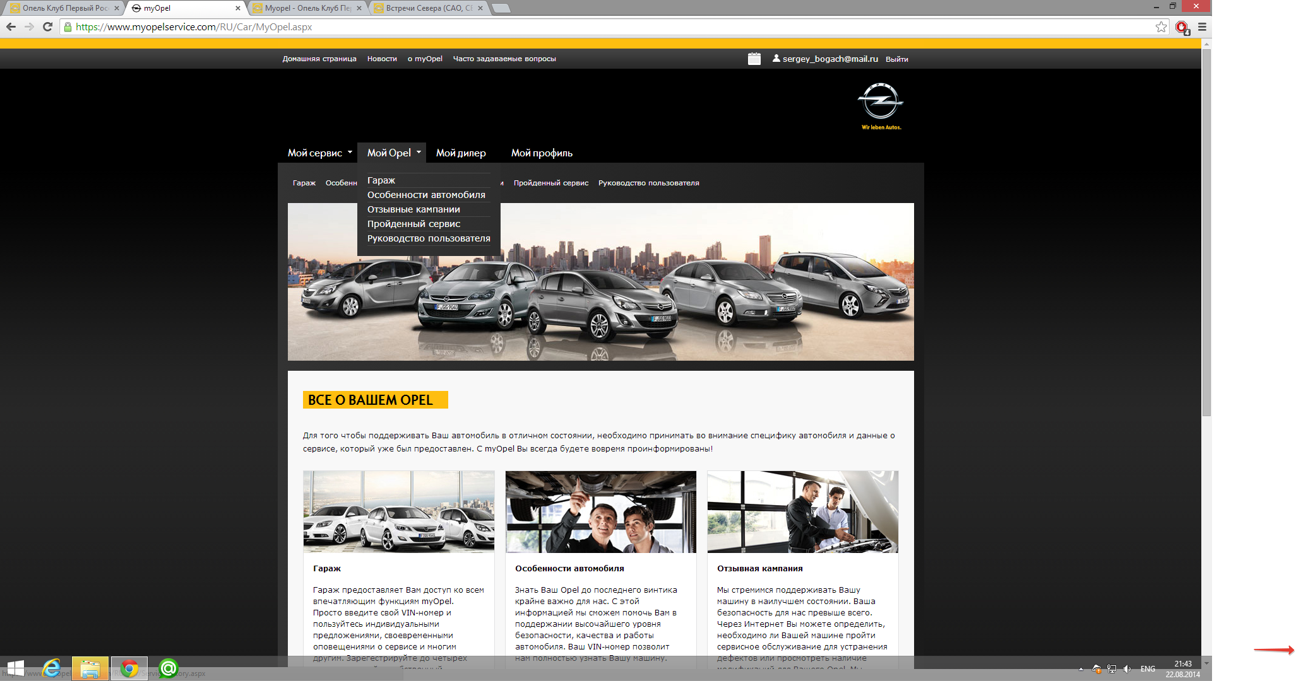Click the browser Back arrow

click(x=11, y=26)
